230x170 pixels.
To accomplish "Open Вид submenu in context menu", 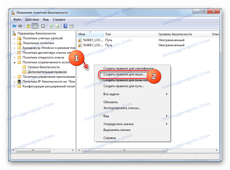I will pyautogui.click(x=132, y=116).
